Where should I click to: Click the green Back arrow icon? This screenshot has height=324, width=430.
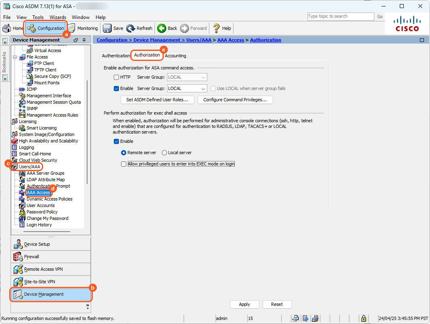point(162,28)
